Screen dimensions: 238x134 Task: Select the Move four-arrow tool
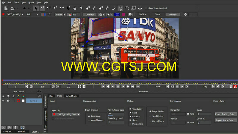pos(140,8)
